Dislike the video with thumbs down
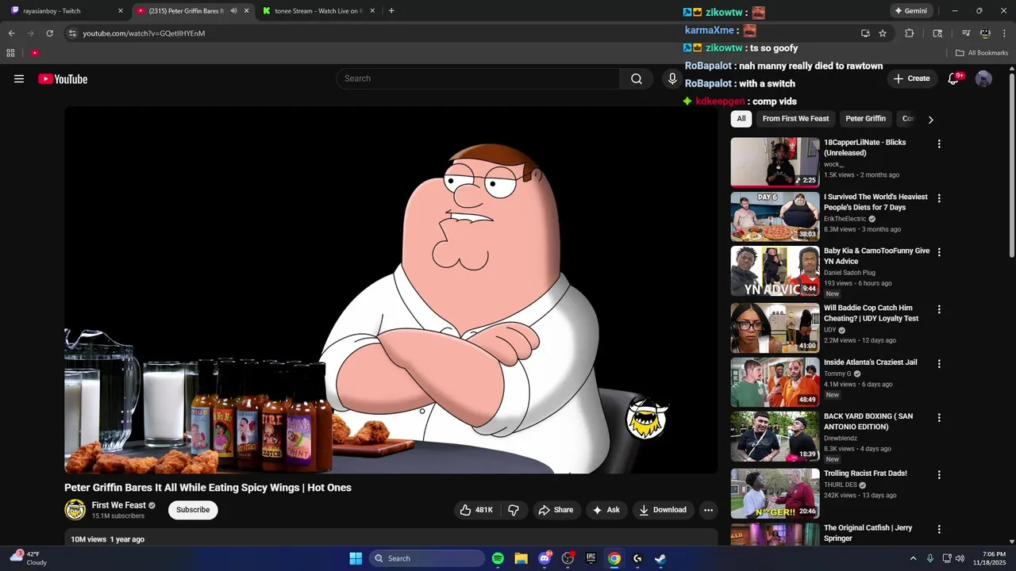The height and width of the screenshot is (571, 1016). tap(514, 510)
